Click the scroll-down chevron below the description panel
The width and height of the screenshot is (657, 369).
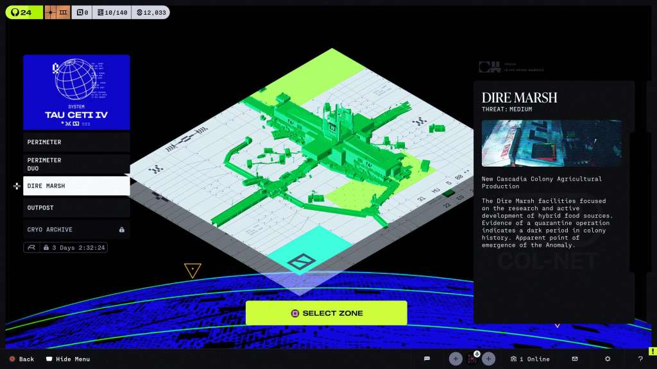[557, 325]
